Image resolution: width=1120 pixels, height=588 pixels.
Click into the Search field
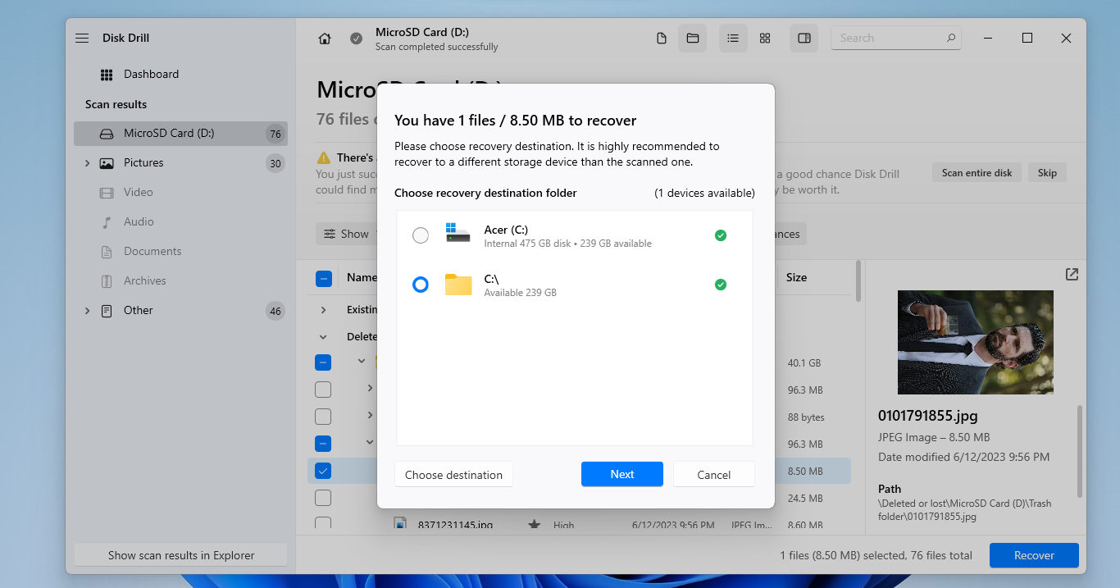896,39
